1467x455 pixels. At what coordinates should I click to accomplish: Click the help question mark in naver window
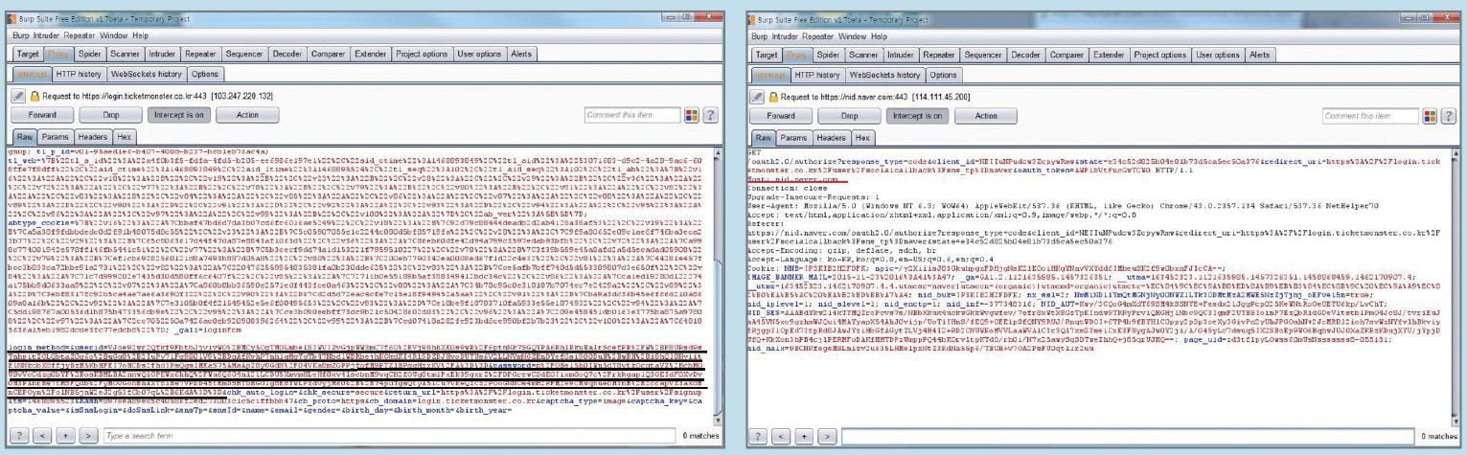pos(1449,116)
